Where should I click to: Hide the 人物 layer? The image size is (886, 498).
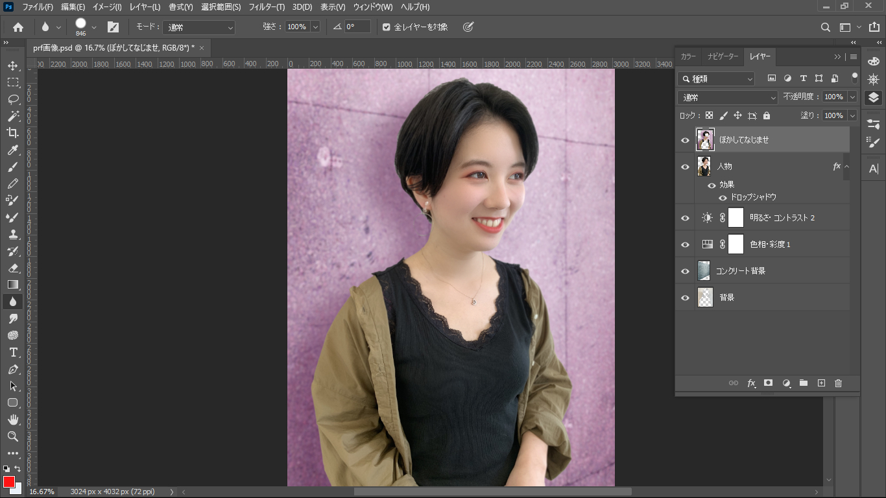685,167
